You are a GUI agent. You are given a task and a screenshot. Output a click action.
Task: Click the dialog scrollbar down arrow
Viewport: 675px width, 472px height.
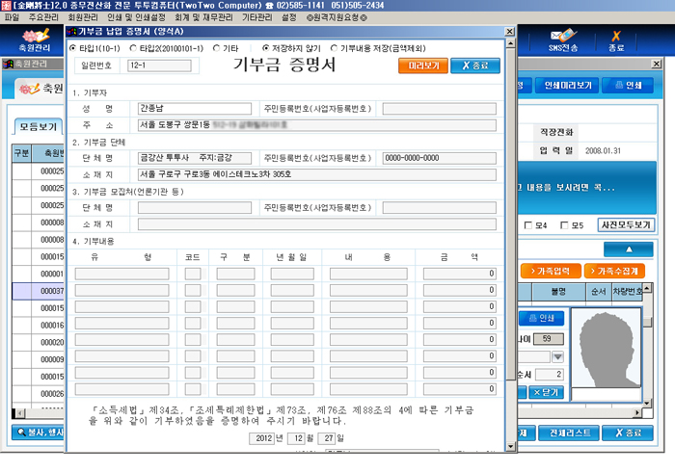pyautogui.click(x=510, y=447)
